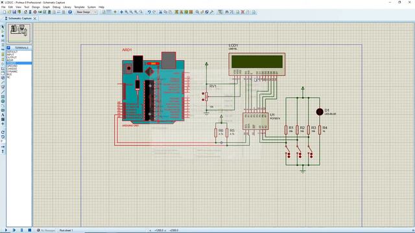This screenshot has width=415, height=233.
Task: Open the Debug menu
Action: (56, 7)
